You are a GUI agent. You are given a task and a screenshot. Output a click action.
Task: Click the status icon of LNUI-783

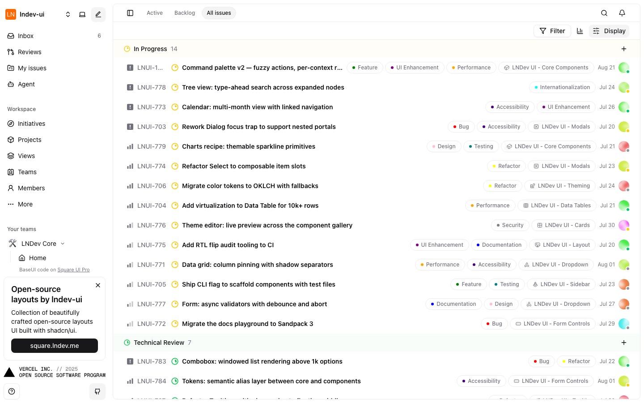pyautogui.click(x=175, y=361)
